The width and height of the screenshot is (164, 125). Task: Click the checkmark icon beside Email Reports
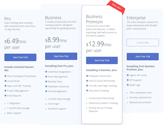5,96
